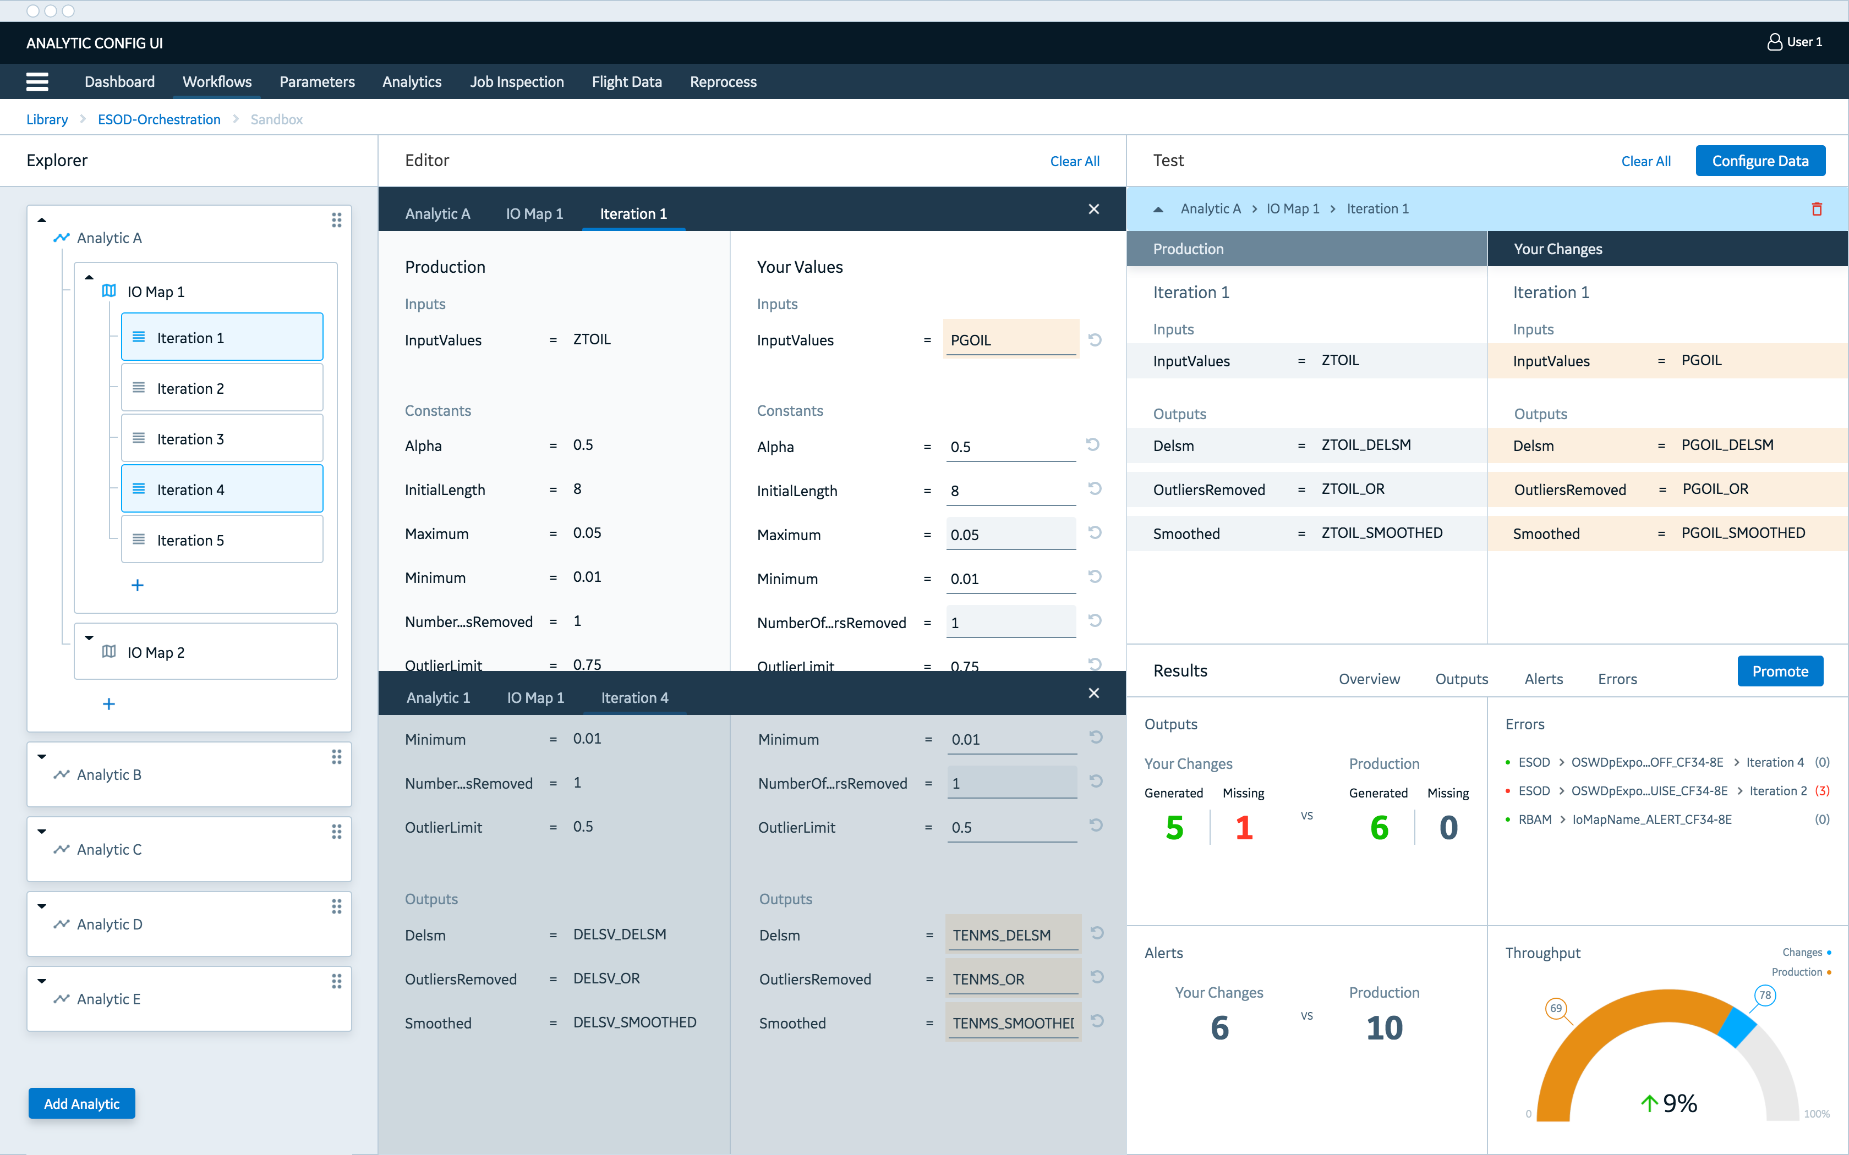Select the Parameters menu item
1849x1155 pixels.
point(317,82)
